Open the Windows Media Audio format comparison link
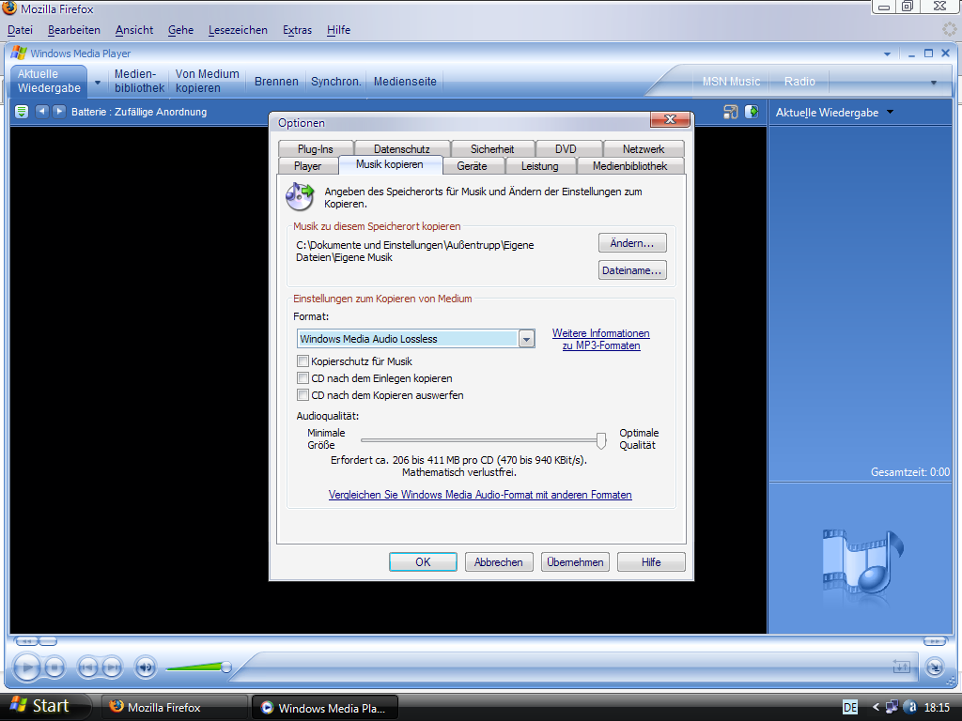Image resolution: width=962 pixels, height=721 pixels. coord(480,495)
